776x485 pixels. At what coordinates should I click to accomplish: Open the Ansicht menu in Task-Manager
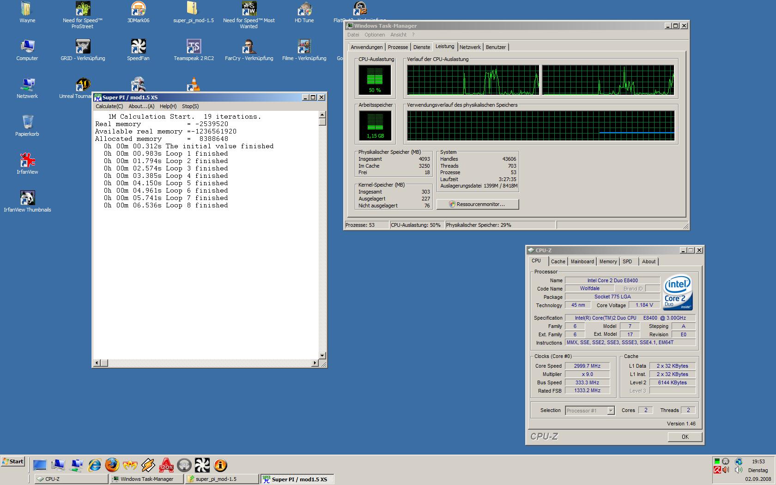tap(398, 35)
